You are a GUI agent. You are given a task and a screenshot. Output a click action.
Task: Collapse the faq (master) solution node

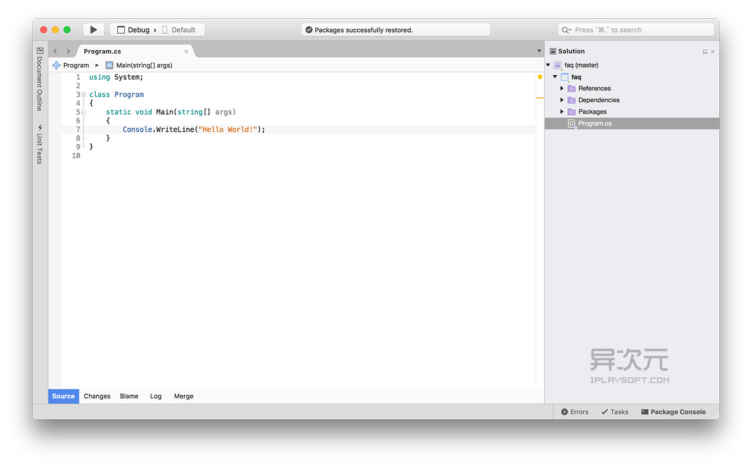(x=548, y=65)
